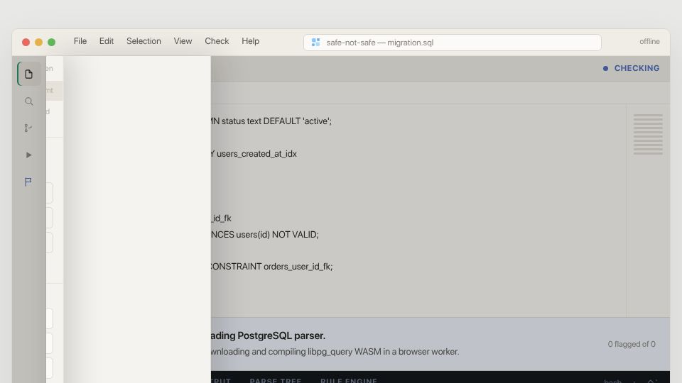Click the CHECKING status indicator
This screenshot has width=682, height=383.
(x=631, y=68)
